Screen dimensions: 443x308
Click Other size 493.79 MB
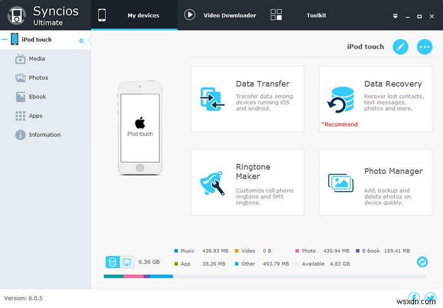[x=276, y=264]
